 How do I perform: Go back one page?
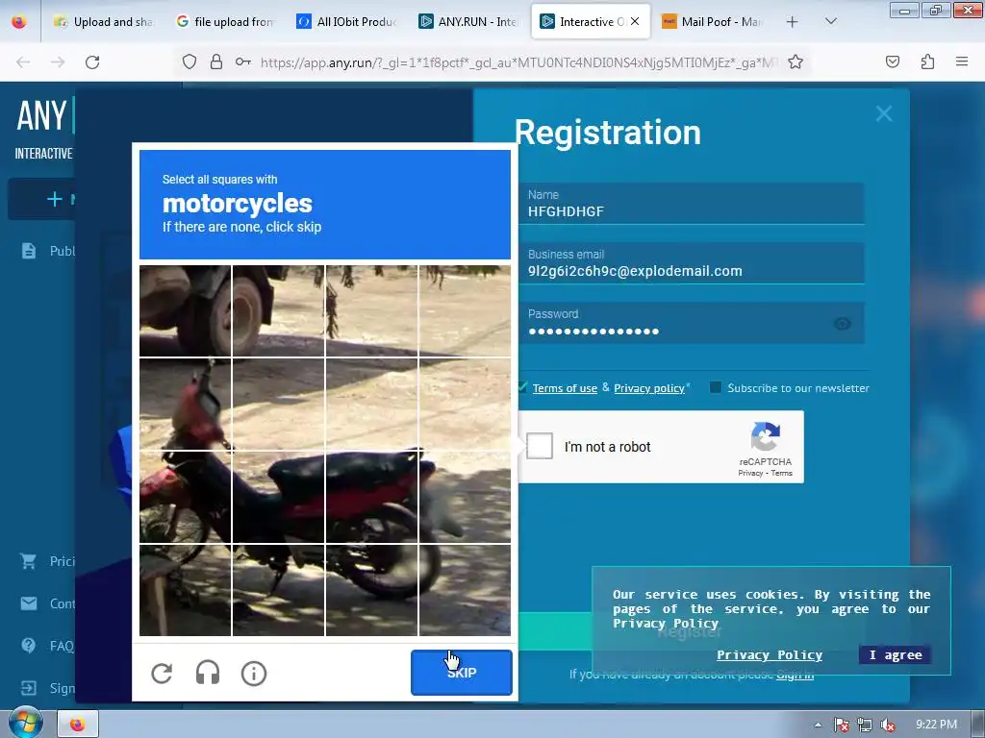pyautogui.click(x=23, y=62)
